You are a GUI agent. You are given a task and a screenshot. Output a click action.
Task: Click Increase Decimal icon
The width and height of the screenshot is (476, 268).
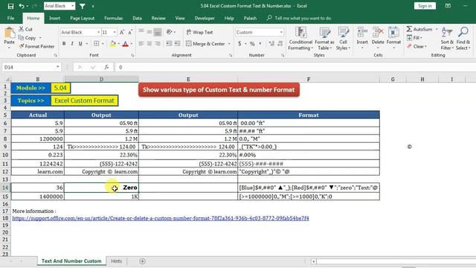click(x=271, y=44)
